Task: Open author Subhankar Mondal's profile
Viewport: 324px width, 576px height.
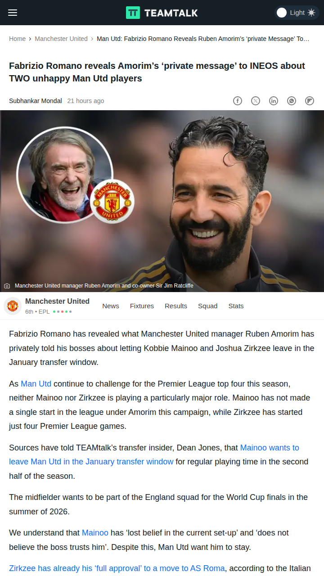Action: [36, 101]
